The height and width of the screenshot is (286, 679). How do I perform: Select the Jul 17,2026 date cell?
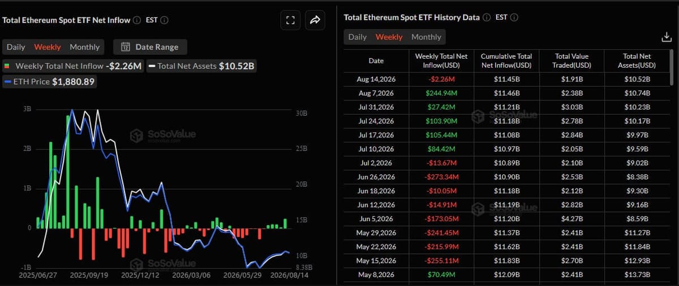click(376, 135)
